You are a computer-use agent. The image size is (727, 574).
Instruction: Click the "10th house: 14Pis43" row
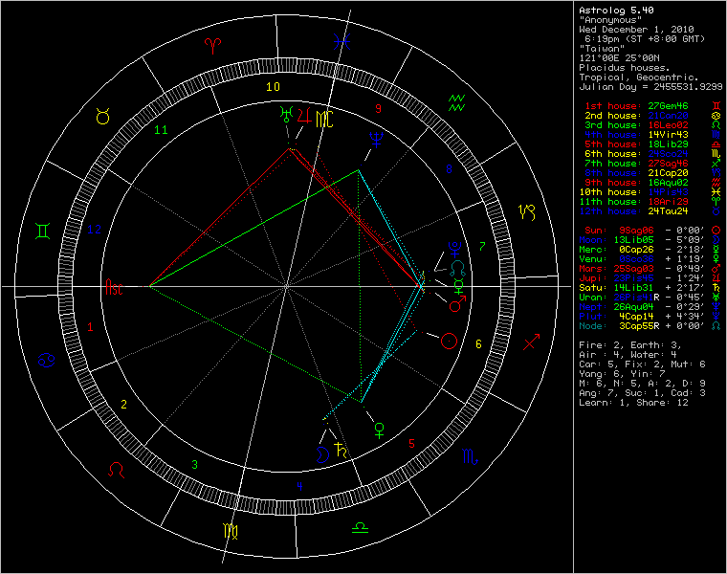tap(650, 192)
